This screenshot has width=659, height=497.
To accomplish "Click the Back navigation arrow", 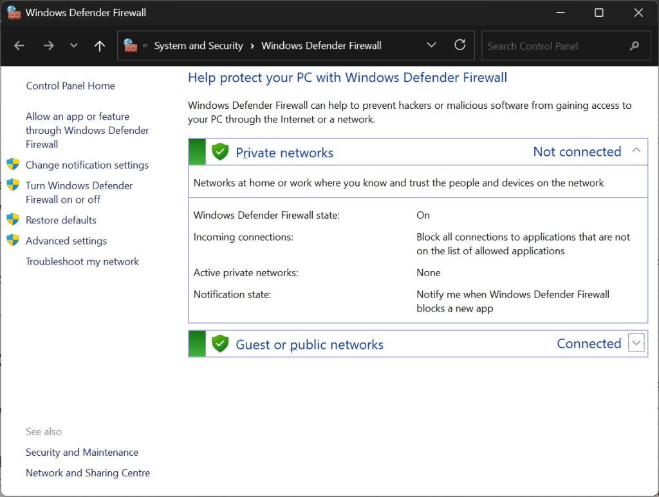I will pyautogui.click(x=19, y=46).
